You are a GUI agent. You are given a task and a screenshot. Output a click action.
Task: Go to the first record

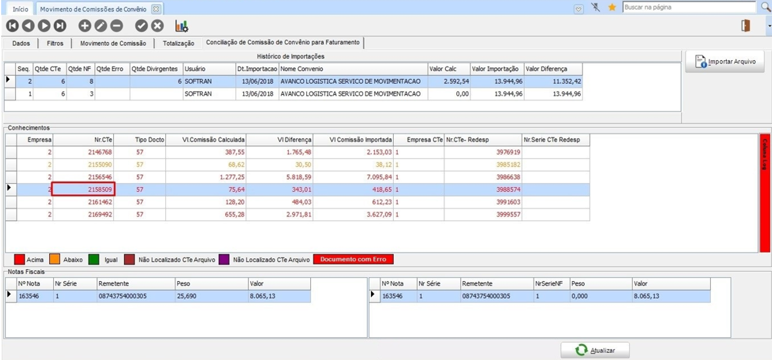pyautogui.click(x=13, y=26)
